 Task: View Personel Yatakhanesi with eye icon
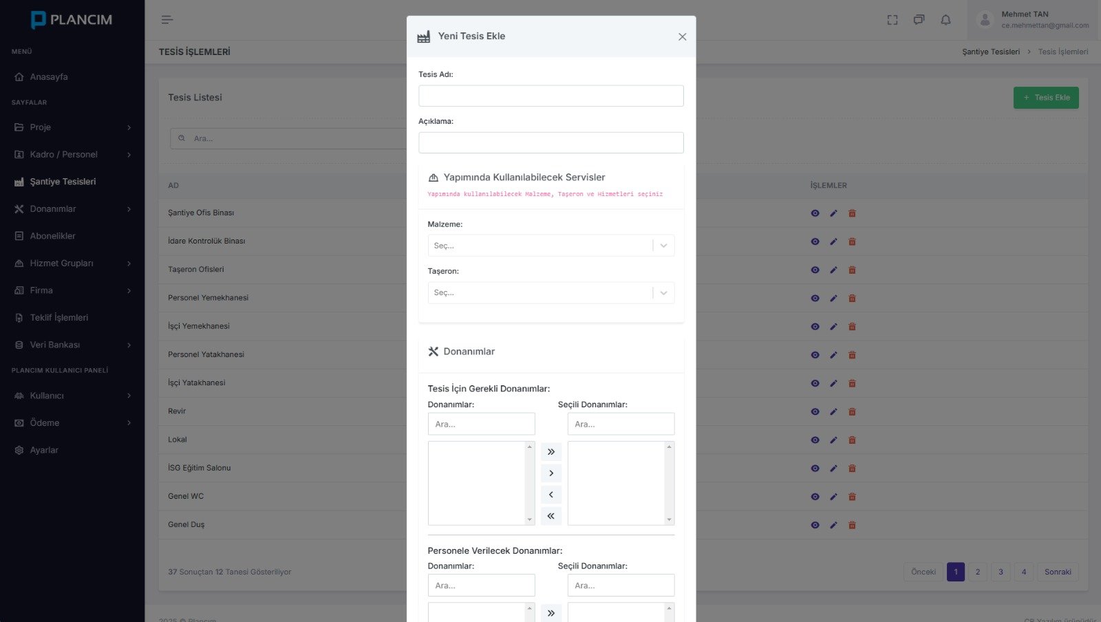[815, 355]
